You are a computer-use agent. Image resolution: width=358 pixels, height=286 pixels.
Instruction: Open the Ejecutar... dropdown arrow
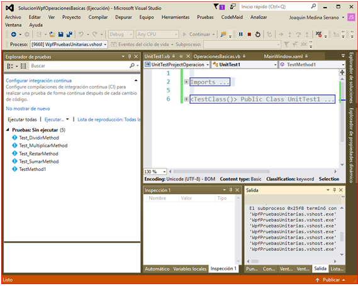tap(67, 119)
